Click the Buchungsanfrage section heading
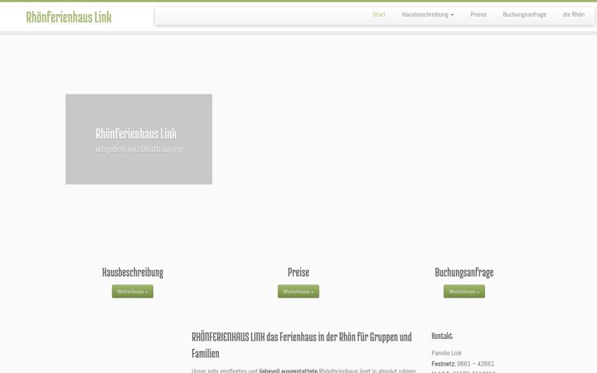Viewport: 597px width, 373px height. point(464,272)
